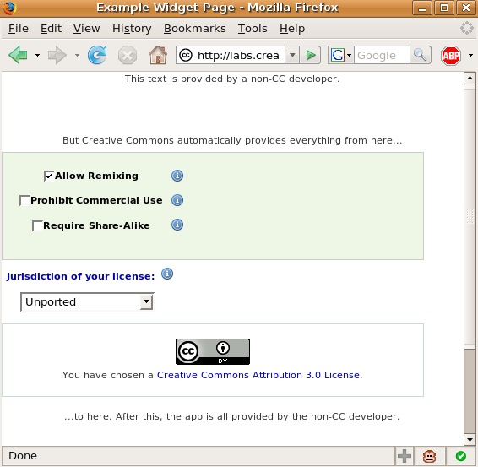Follow the Creative Commons Attribution 3.0 License link

[x=258, y=375]
